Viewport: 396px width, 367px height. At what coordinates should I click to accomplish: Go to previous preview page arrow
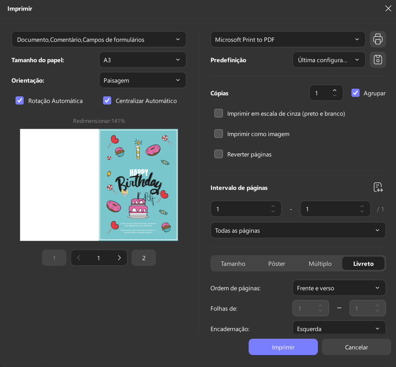tap(79, 258)
